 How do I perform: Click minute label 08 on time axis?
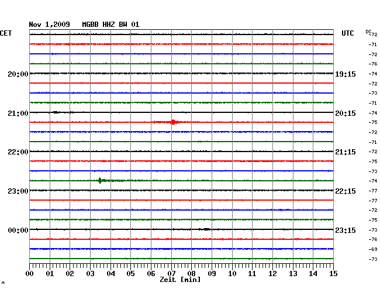click(x=191, y=274)
